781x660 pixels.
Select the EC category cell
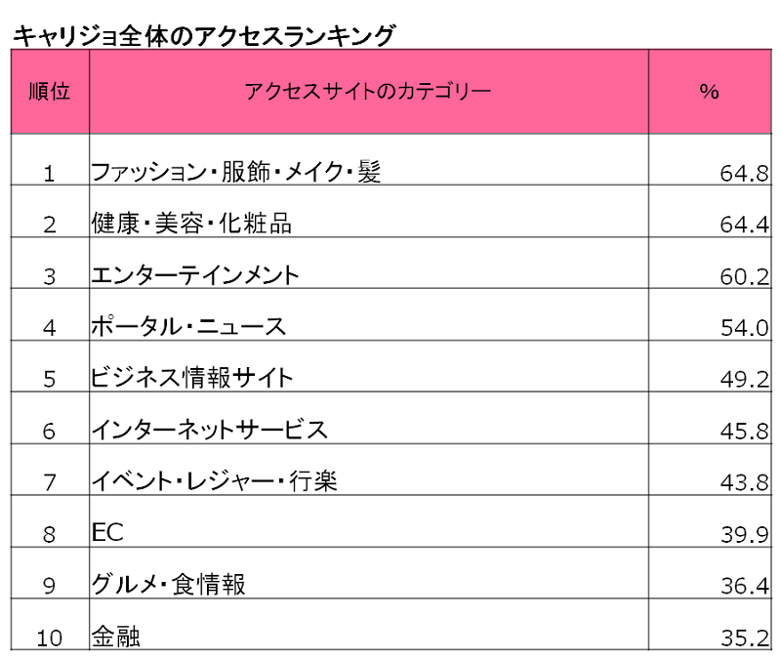107,533
